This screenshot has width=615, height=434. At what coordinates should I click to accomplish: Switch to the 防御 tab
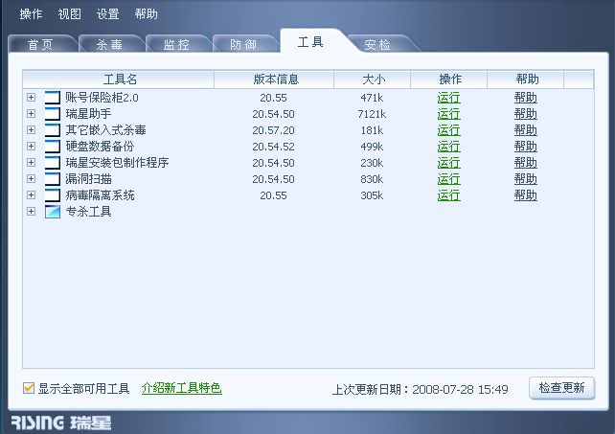click(243, 44)
